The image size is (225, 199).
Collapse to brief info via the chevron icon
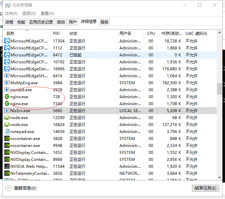pyautogui.click(x=8, y=188)
